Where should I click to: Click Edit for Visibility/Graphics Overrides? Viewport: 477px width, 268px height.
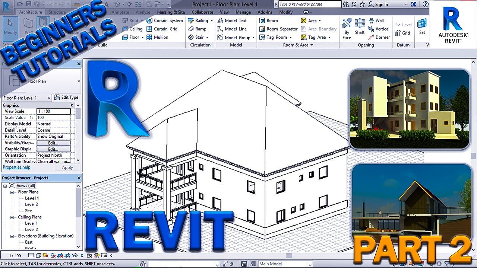tap(53, 143)
